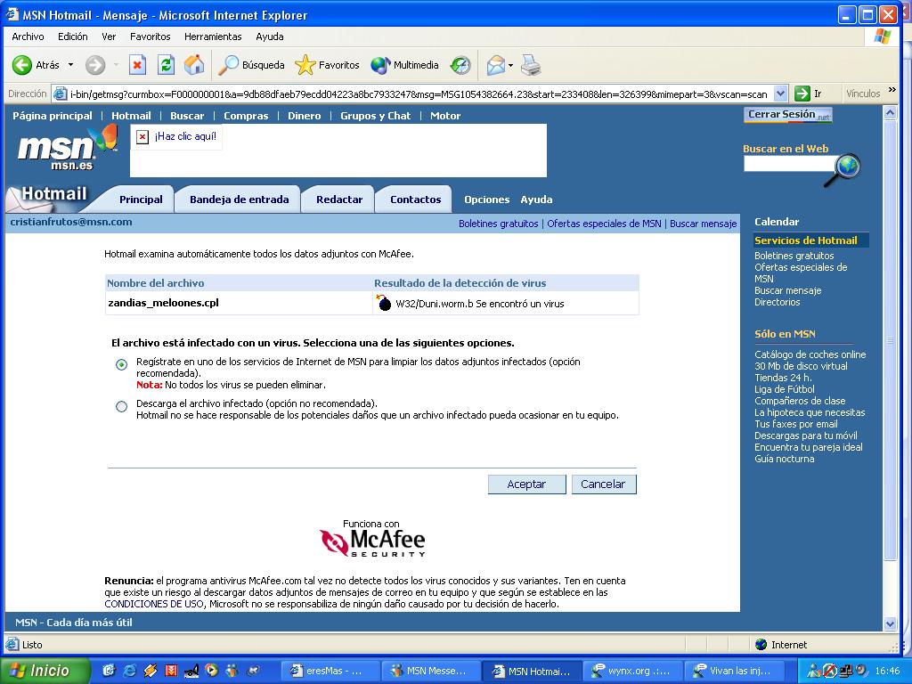Click the Buscar en el Web search field
912x684 pixels.
pos(788,164)
